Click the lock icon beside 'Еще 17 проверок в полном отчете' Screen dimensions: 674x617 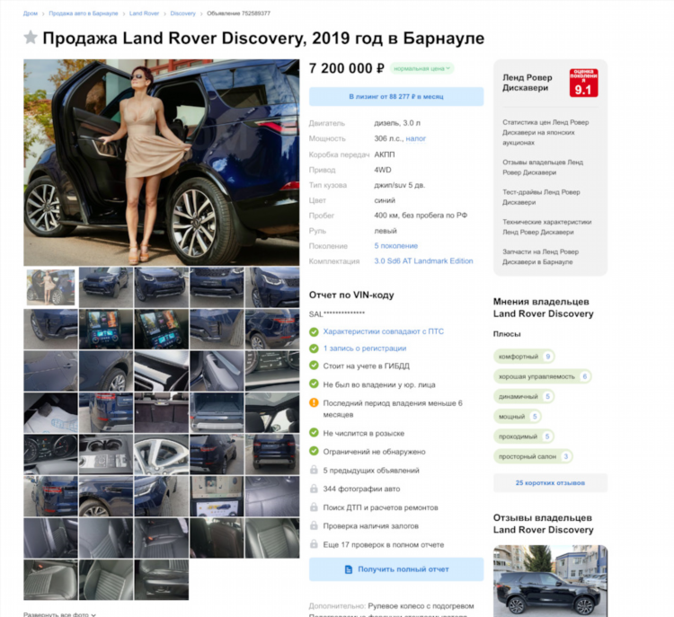coord(314,544)
